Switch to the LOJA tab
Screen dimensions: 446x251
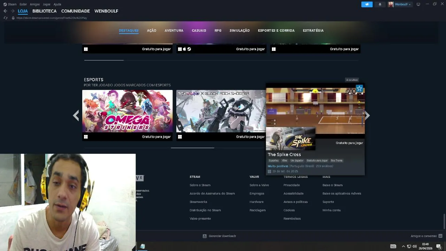click(x=23, y=11)
